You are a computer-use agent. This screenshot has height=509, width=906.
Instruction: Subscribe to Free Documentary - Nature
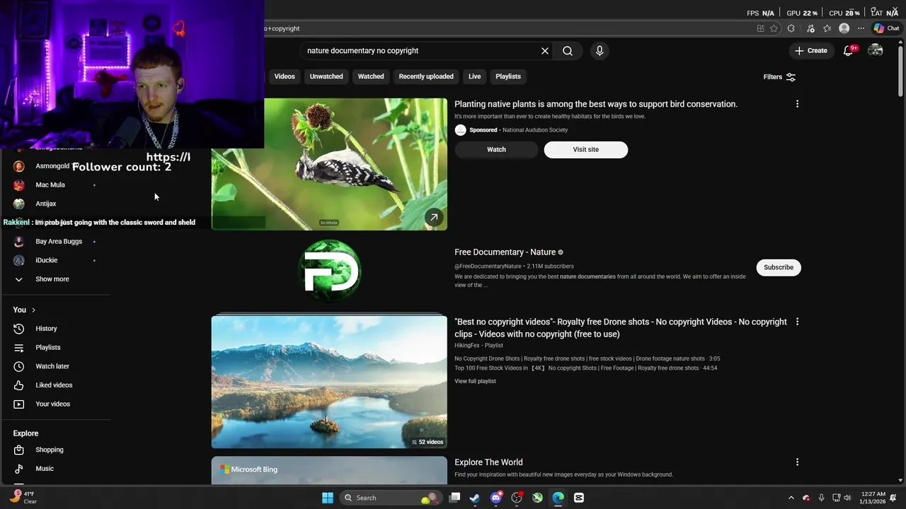click(x=779, y=267)
